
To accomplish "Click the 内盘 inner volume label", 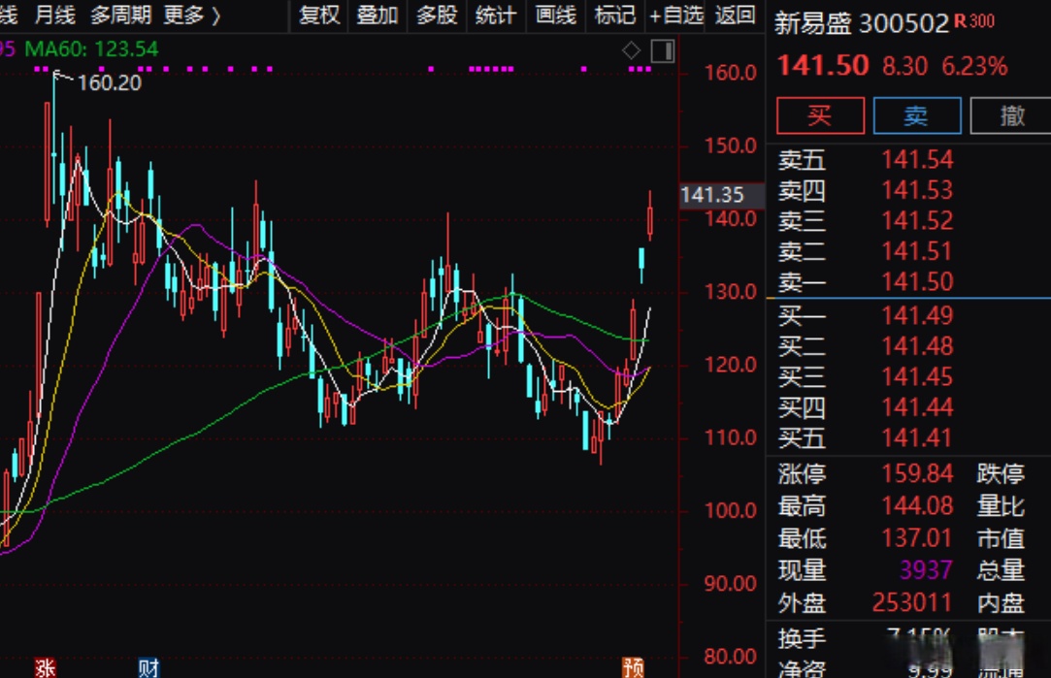I will [x=1001, y=603].
